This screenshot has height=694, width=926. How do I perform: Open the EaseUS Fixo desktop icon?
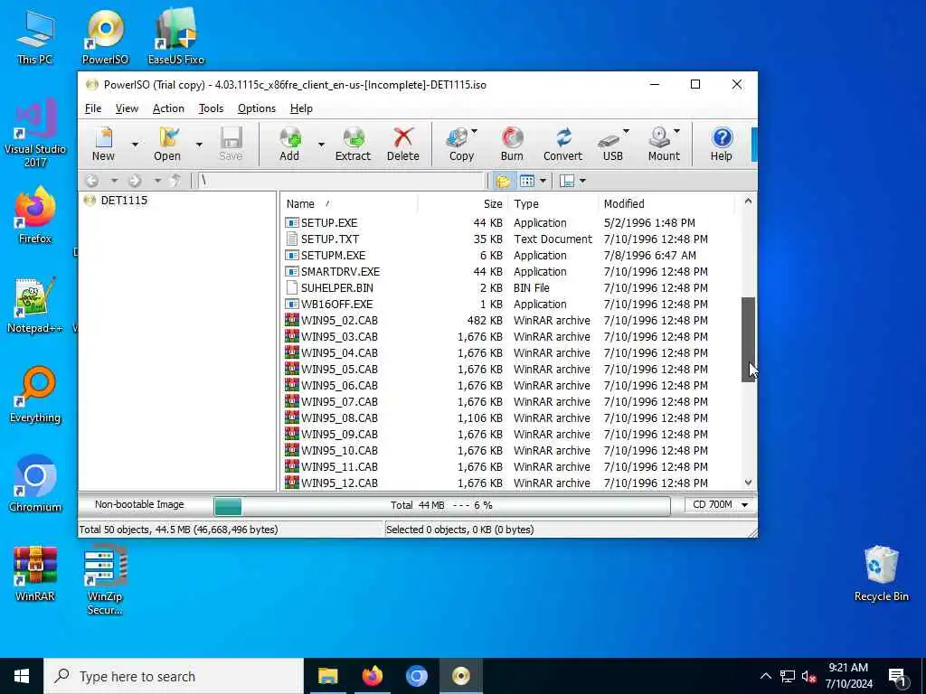[176, 36]
